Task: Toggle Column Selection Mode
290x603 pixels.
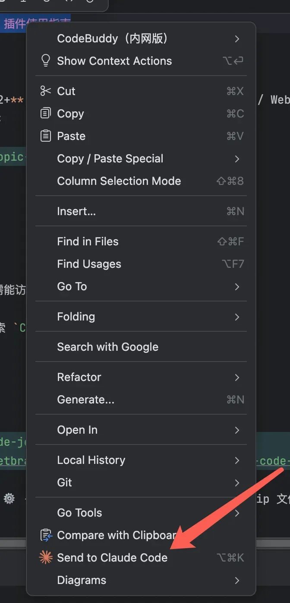Action: tap(141, 181)
